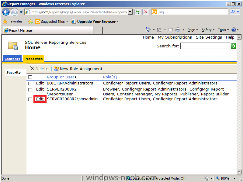Select the Report Manager browser tab

coord(48,30)
